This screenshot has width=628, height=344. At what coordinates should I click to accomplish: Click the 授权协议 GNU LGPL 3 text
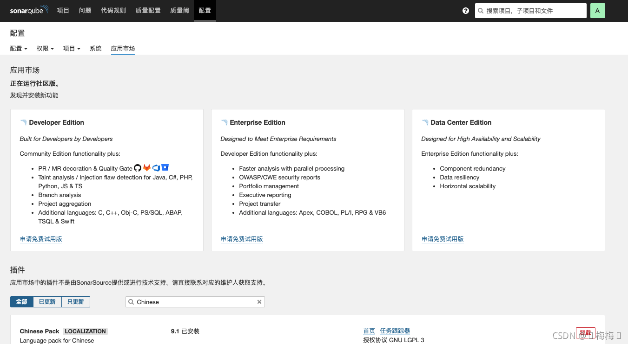point(394,340)
